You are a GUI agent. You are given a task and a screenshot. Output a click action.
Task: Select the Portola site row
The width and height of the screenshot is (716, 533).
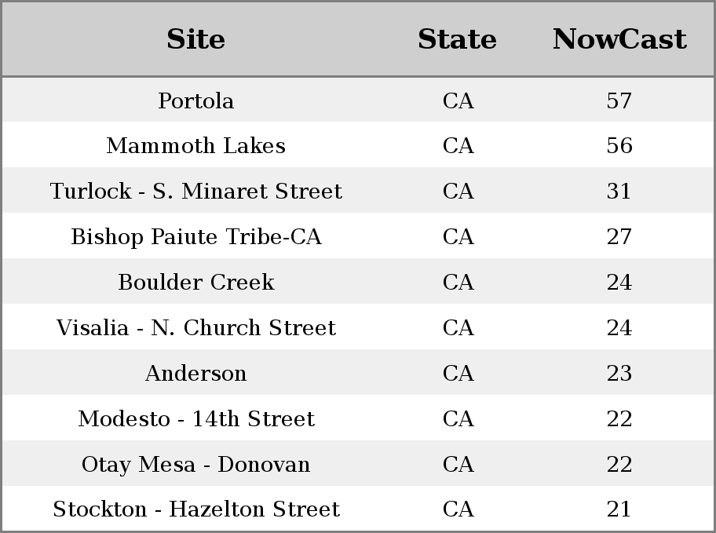pos(358,100)
